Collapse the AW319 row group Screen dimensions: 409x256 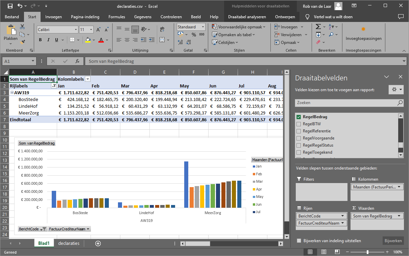pyautogui.click(x=12, y=93)
